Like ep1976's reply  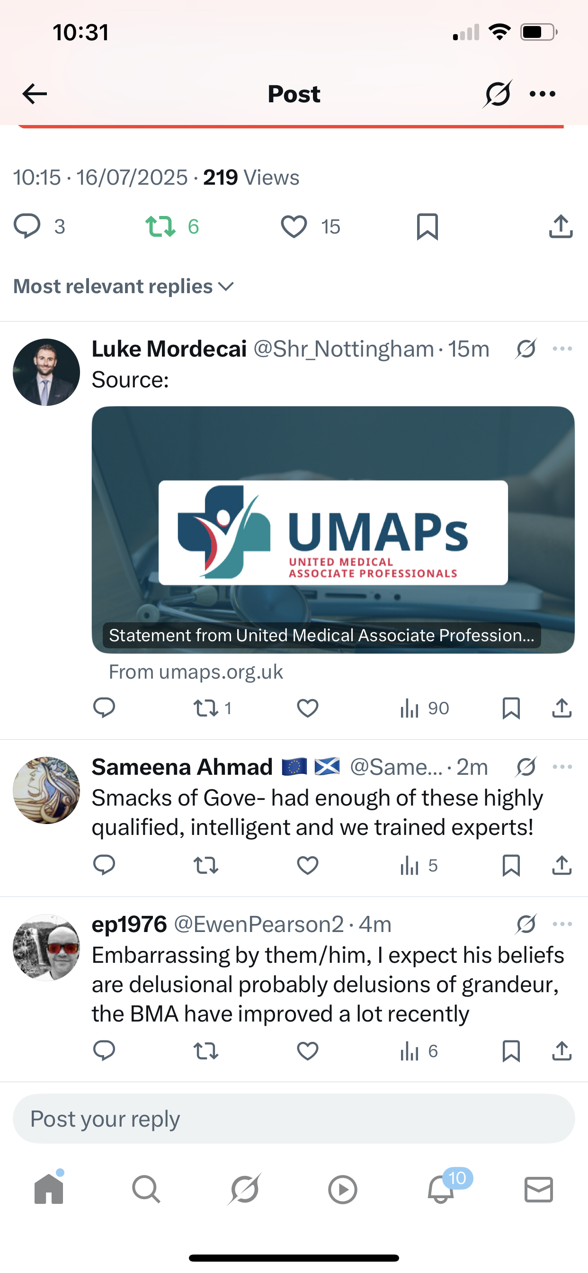tap(307, 1051)
